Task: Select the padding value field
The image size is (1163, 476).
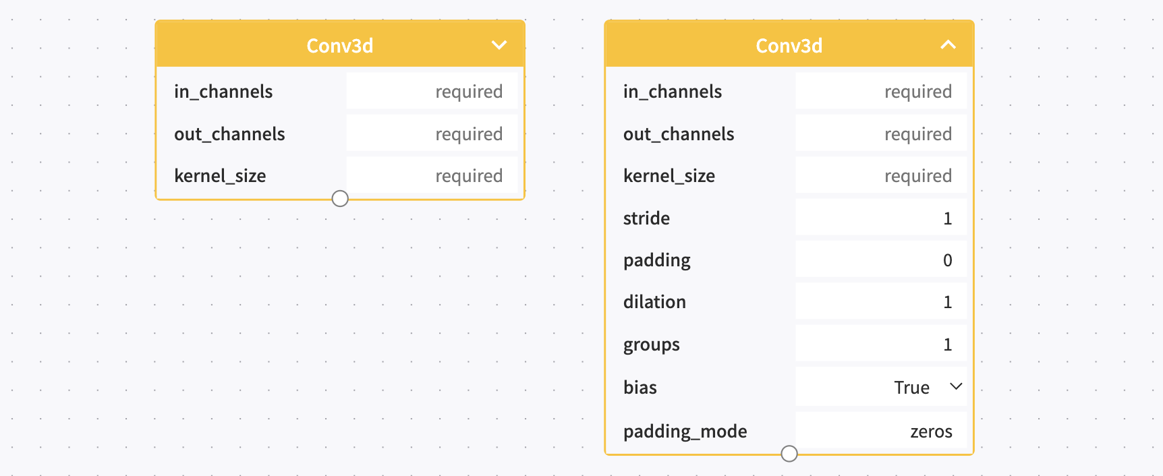Action: coord(881,260)
